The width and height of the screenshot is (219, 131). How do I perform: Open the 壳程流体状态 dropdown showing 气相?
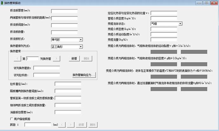pyautogui.click(x=166, y=24)
